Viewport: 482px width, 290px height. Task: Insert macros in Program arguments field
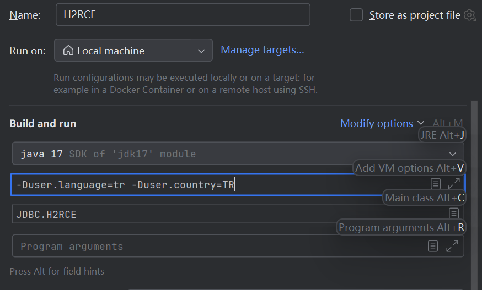click(433, 246)
